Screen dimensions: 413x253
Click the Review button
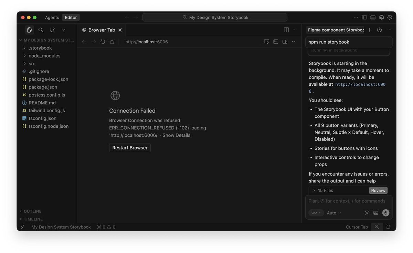[378, 190]
